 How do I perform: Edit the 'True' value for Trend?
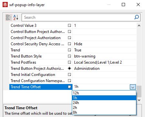point(104,50)
